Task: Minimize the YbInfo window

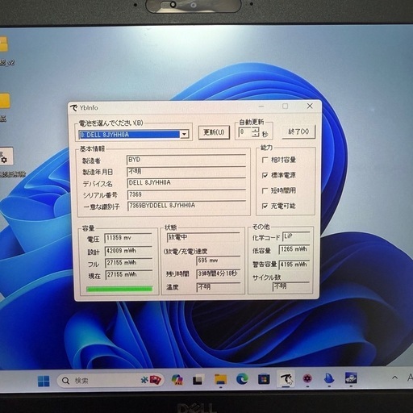Action: click(x=261, y=106)
